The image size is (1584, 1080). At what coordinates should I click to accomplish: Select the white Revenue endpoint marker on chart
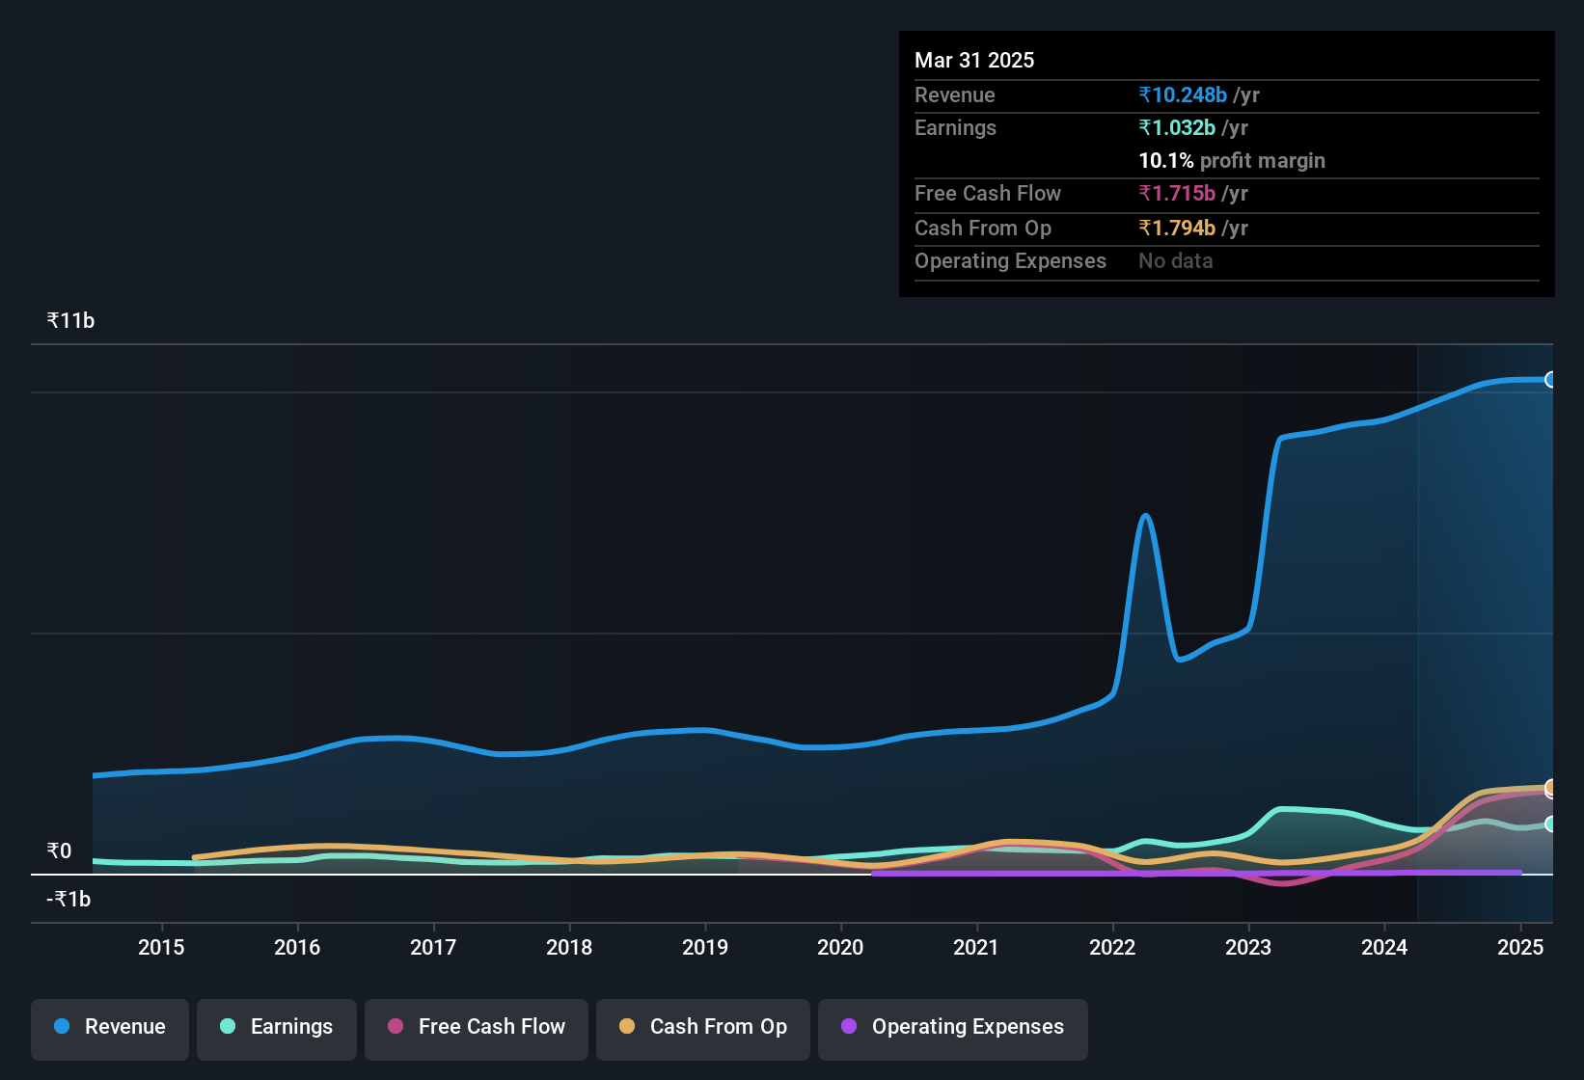[1551, 380]
